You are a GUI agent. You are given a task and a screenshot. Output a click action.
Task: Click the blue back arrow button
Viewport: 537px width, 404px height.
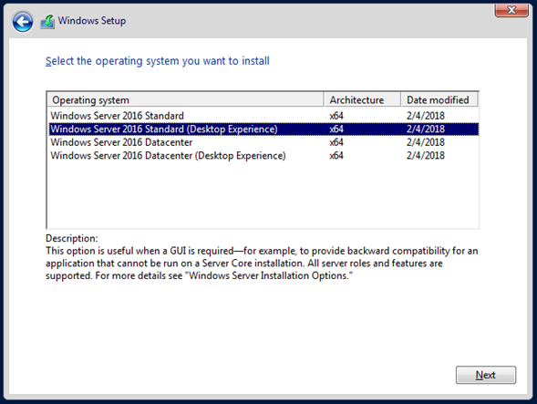(x=23, y=22)
